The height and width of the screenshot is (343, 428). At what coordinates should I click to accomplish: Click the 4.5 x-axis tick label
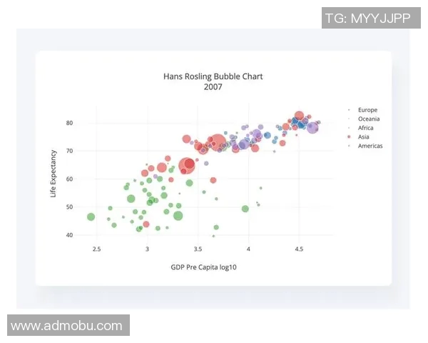tap(299, 249)
